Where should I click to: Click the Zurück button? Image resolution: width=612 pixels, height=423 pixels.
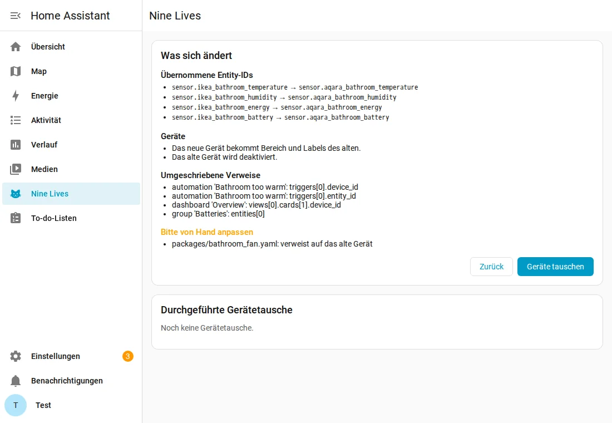click(x=491, y=267)
